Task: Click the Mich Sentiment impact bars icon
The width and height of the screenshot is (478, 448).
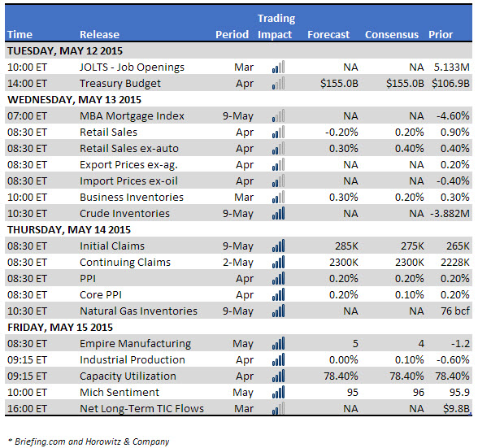Action: pos(278,392)
